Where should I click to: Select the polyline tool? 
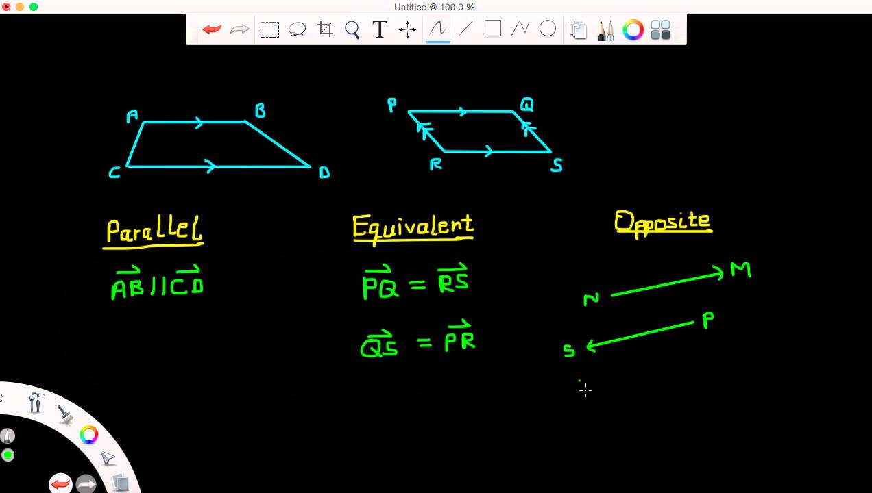point(520,29)
